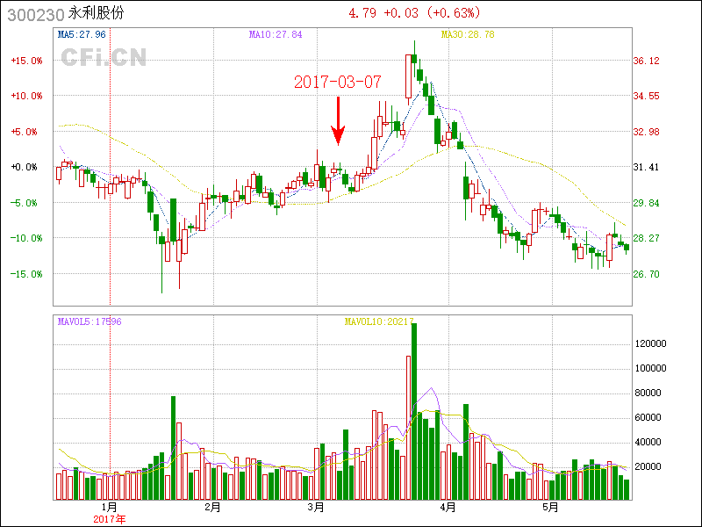Select the MA10:27.84 indicator label
Viewport: 702px width, 527px height.
point(276,34)
